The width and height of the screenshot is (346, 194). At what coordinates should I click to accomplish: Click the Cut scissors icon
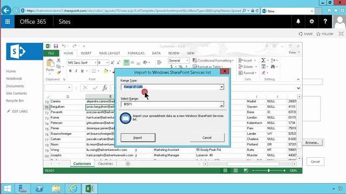[x=58, y=60]
